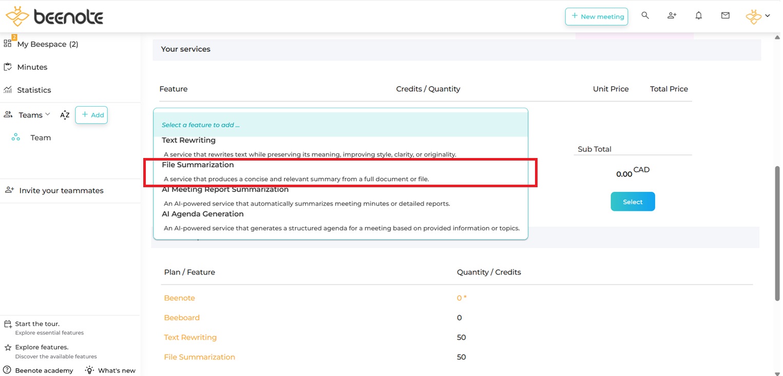
Task: Click the Add team button
Action: coord(91,115)
